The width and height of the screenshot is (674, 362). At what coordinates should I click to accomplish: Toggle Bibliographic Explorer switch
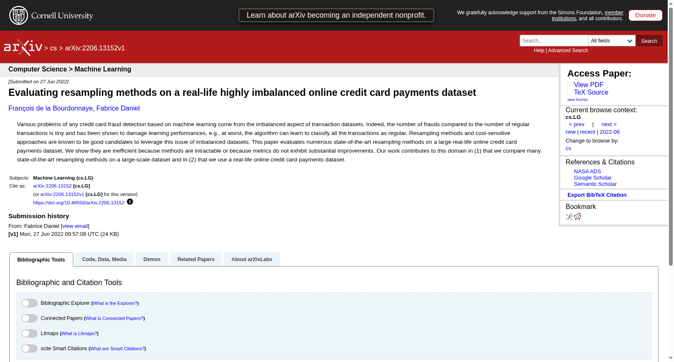(29, 303)
